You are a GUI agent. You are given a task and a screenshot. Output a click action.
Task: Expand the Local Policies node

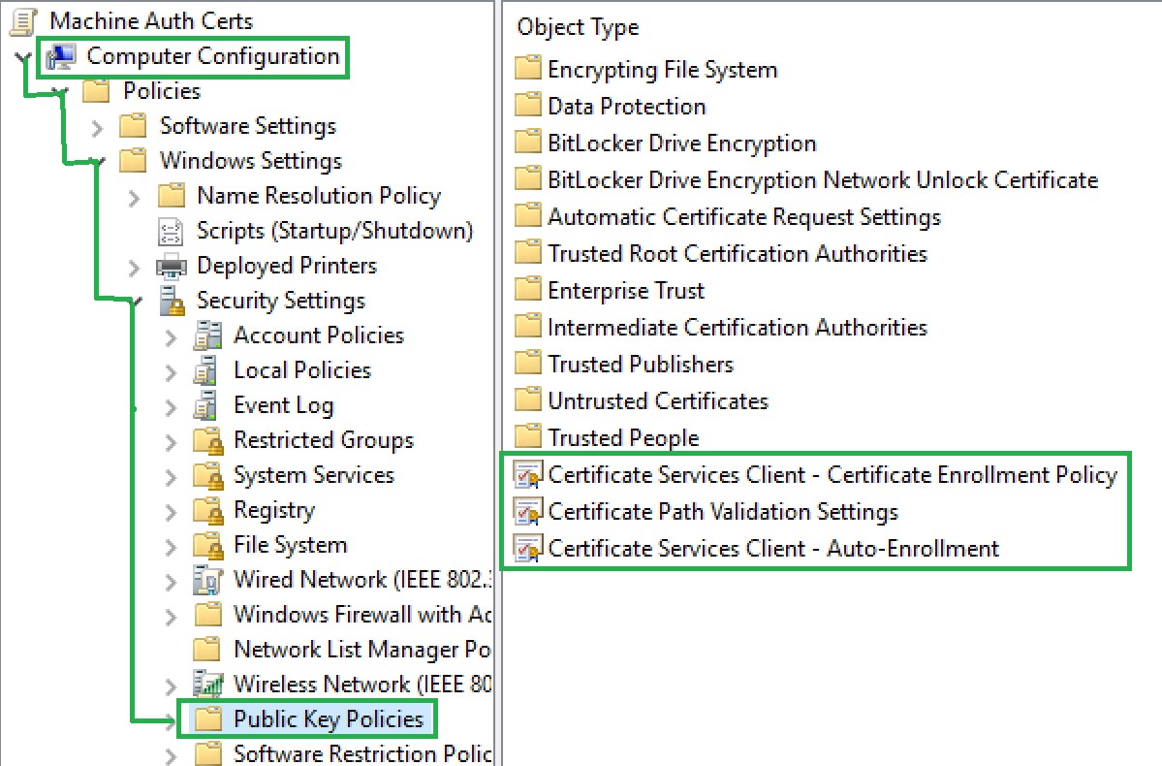coord(172,371)
